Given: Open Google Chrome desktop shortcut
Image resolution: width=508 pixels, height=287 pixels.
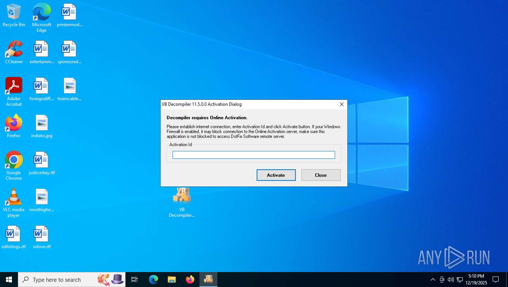Looking at the screenshot, I should pyautogui.click(x=14, y=166).
